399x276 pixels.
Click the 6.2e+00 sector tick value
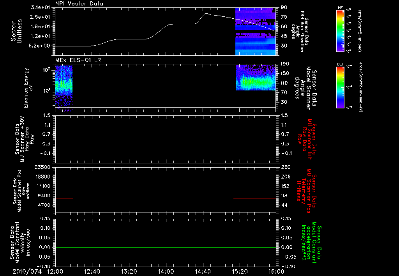tap(40, 46)
